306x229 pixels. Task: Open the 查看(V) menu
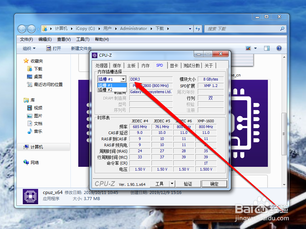click(64, 39)
